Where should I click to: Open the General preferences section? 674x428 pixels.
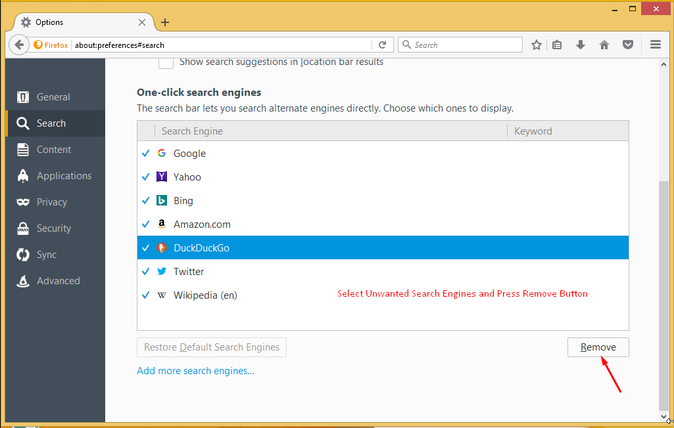tap(55, 97)
